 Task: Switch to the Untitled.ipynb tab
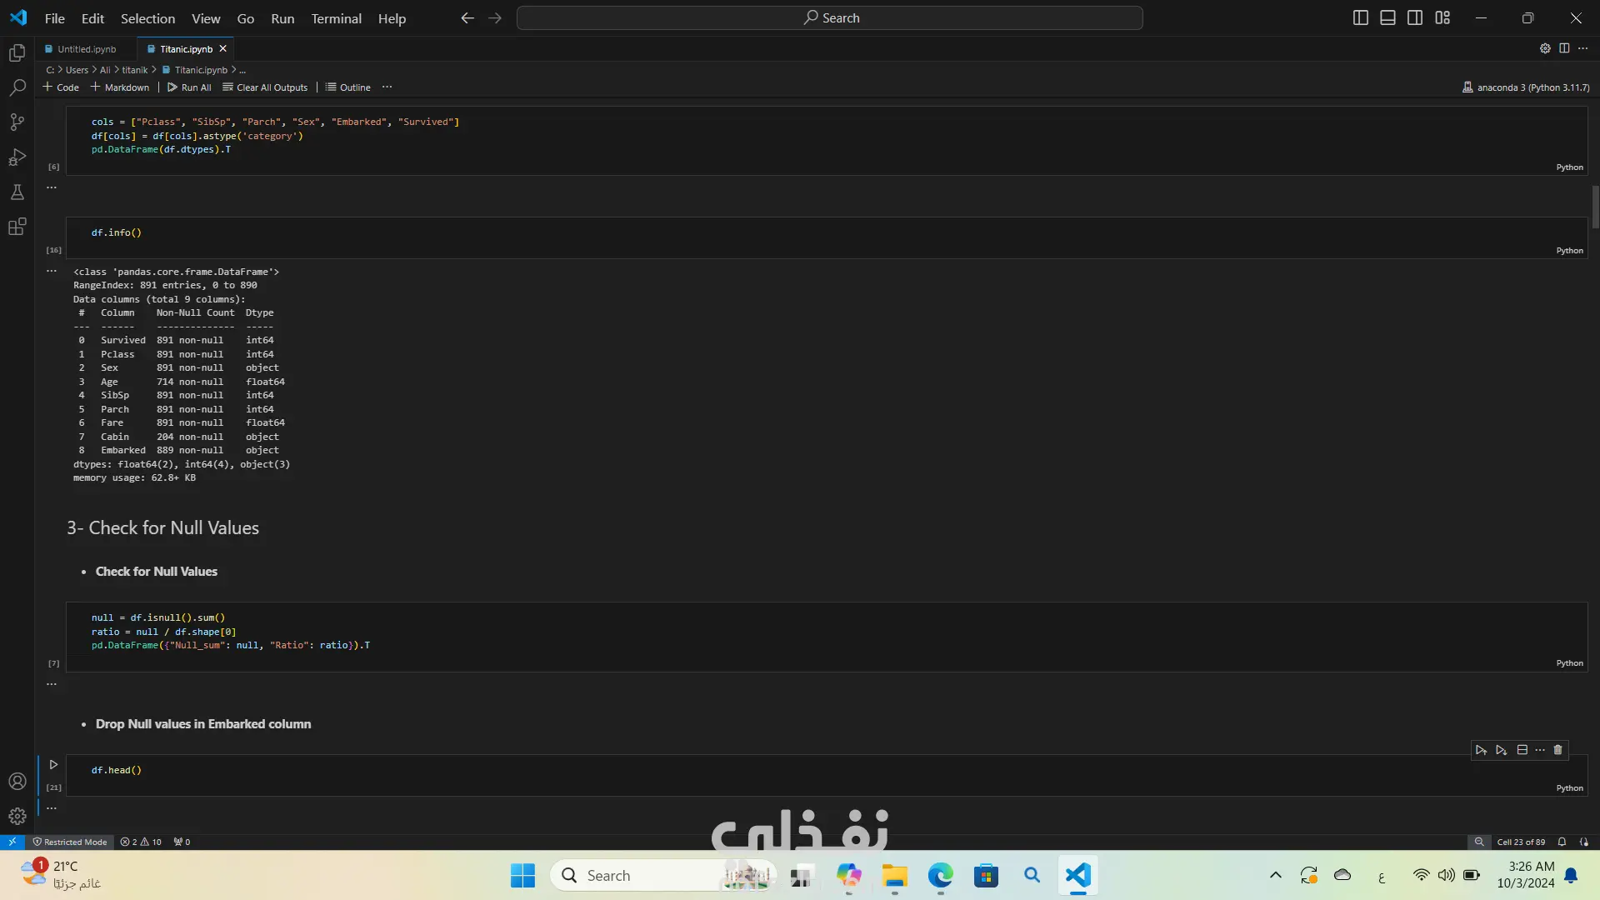point(87,49)
